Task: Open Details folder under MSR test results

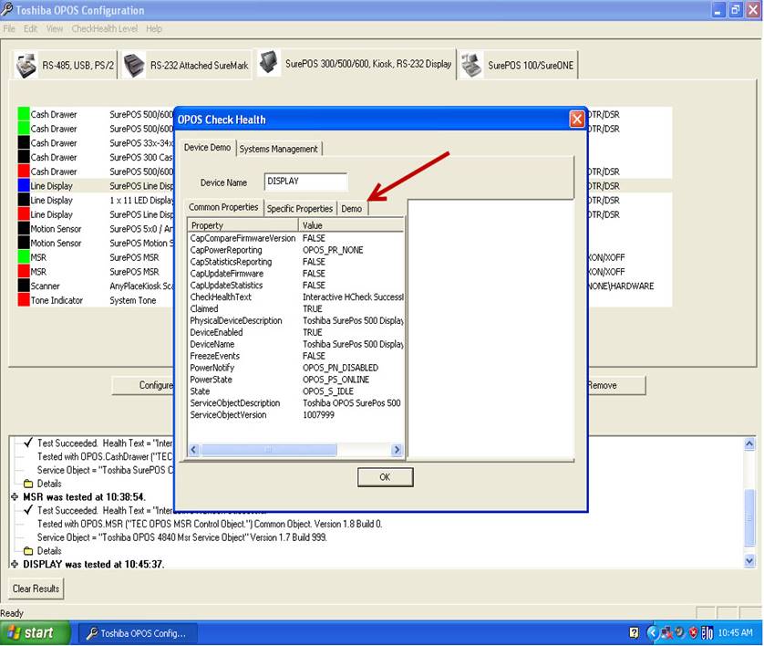Action: click(x=48, y=551)
